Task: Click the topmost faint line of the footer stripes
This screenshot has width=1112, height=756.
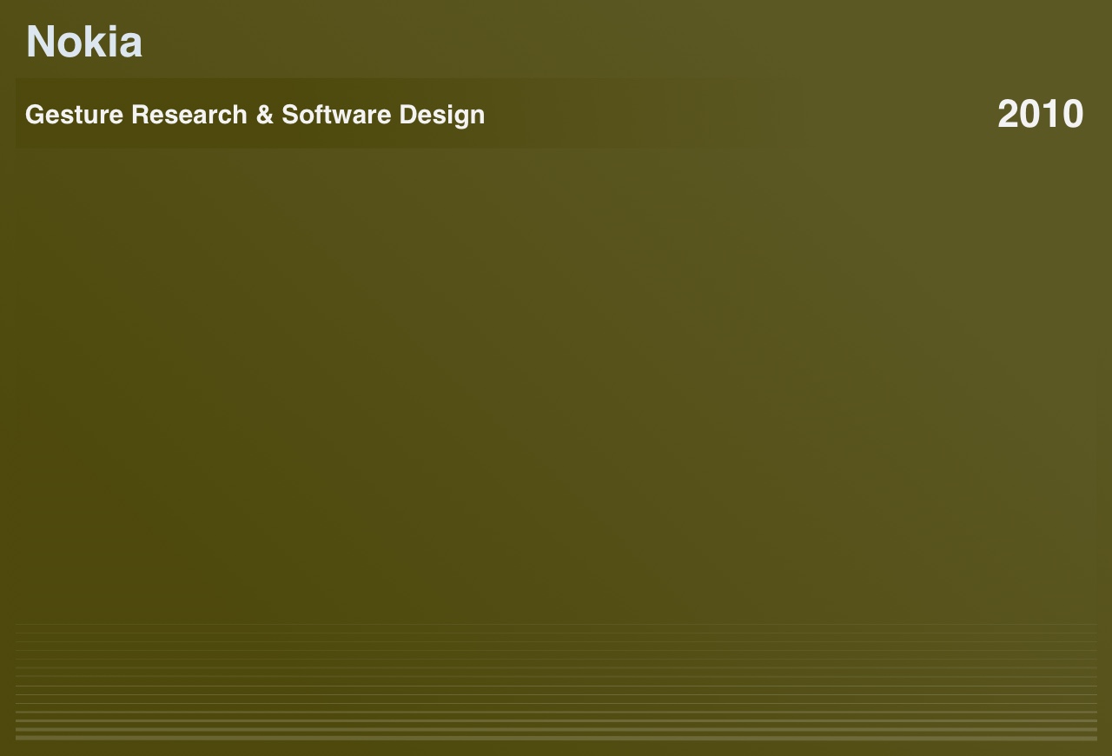Action: pyautogui.click(x=556, y=624)
